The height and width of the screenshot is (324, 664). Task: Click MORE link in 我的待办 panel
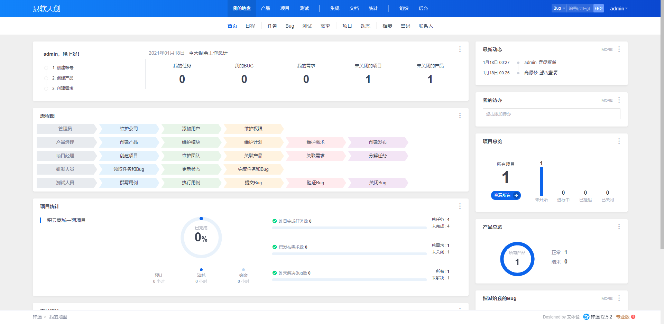click(607, 100)
